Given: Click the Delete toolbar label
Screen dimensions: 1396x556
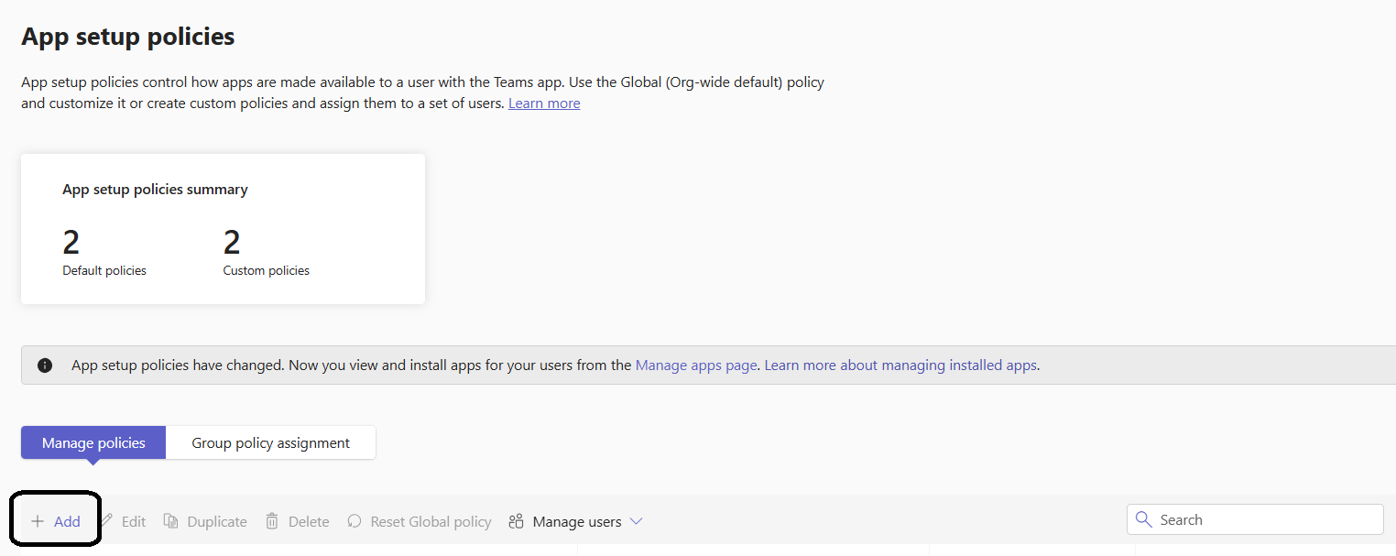Looking at the screenshot, I should point(309,521).
